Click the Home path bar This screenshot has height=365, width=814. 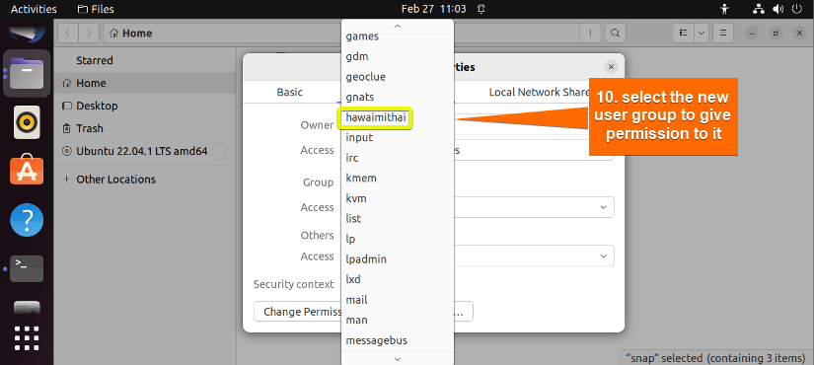click(x=341, y=34)
